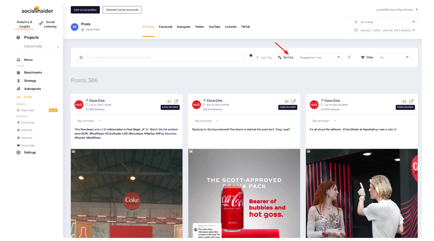
Task: Click the "473,000 followers" text
Action: click(x=330, y=109)
